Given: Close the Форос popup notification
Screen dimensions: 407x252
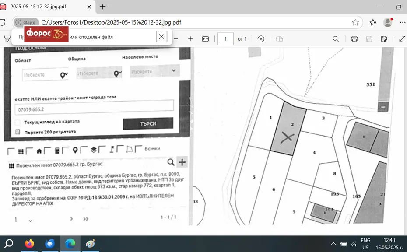Looking at the screenshot, I should point(161,37).
